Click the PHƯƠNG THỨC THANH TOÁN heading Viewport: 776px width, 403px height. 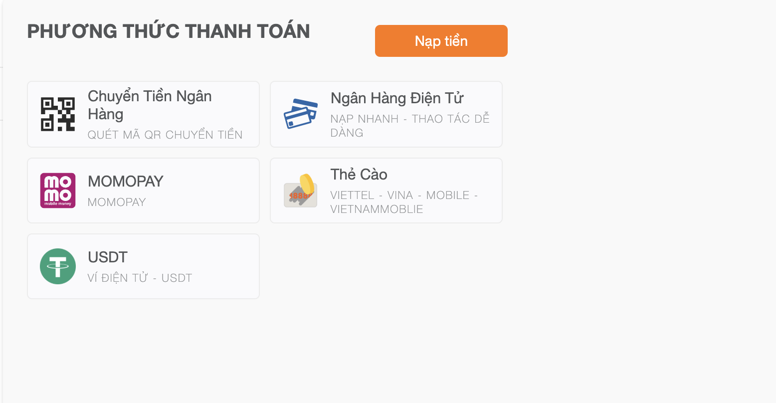(x=169, y=31)
